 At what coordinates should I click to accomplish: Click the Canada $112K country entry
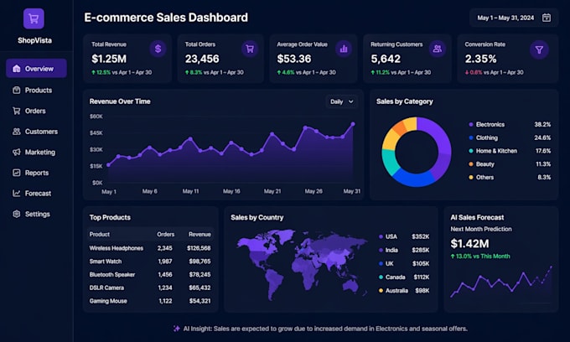pos(404,277)
